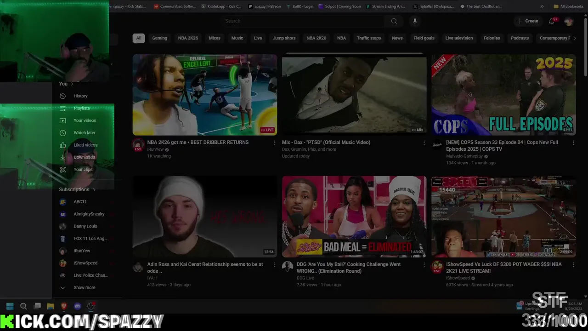Expand Subscriptions section chevron
Viewport: 588px width, 331px height.
[94, 189]
